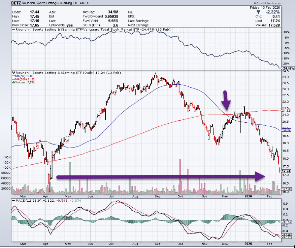The height and width of the screenshot is (248, 295).
Task: Select the blue MA(50) legend marker
Action: point(13,76)
